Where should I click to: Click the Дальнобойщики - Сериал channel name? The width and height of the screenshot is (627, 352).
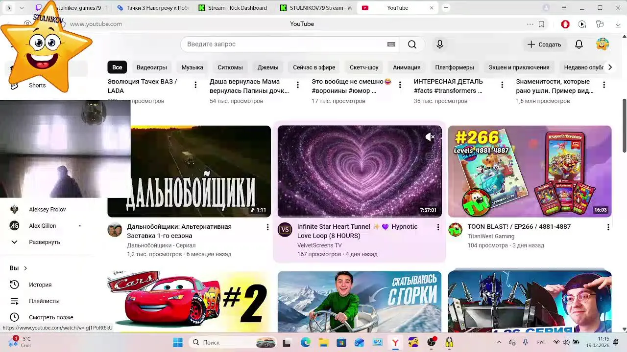click(x=161, y=245)
